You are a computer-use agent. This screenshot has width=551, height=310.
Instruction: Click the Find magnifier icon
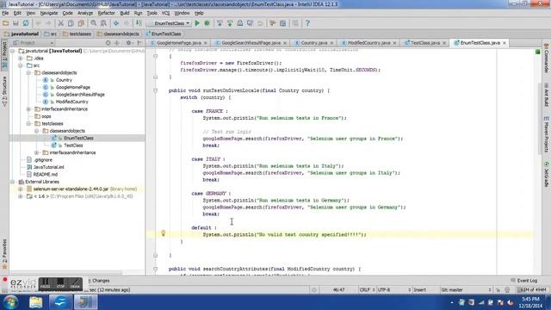94,23
